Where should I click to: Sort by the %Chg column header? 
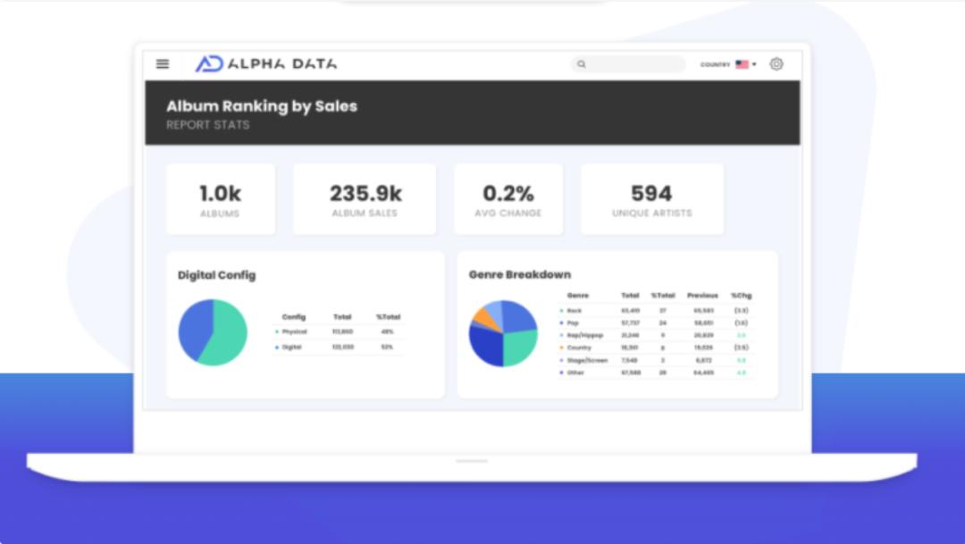click(x=741, y=295)
